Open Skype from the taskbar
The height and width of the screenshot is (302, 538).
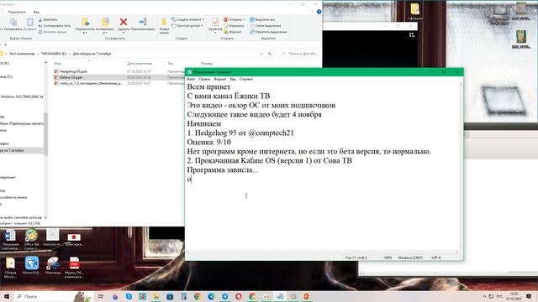pyautogui.click(x=129, y=296)
